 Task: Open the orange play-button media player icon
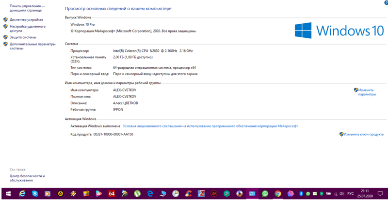click(x=48, y=194)
